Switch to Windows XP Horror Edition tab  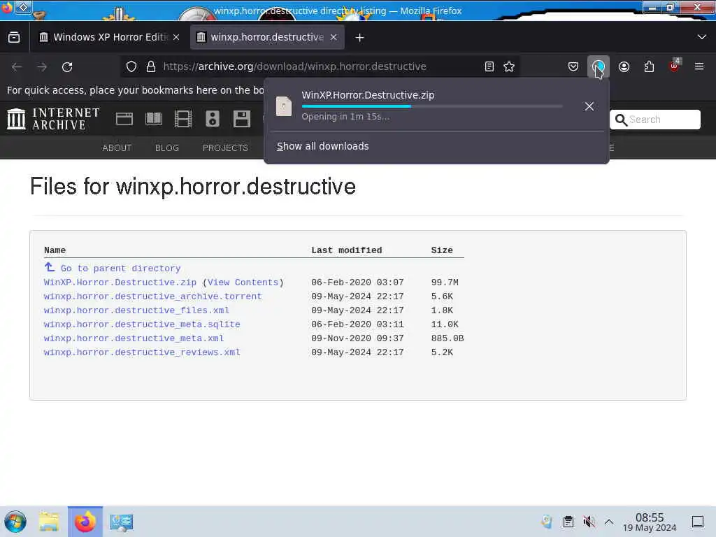tap(104, 38)
